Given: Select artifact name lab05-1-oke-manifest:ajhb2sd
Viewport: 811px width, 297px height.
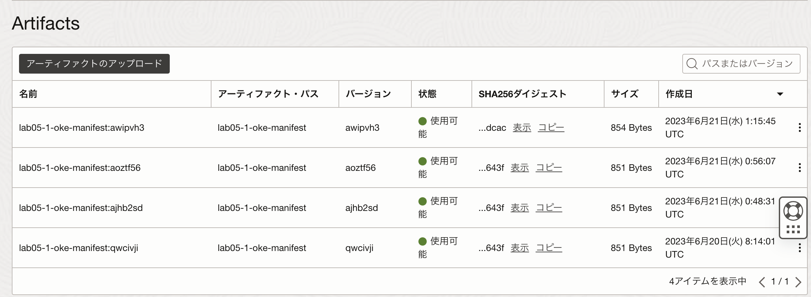Looking at the screenshot, I should pos(81,207).
